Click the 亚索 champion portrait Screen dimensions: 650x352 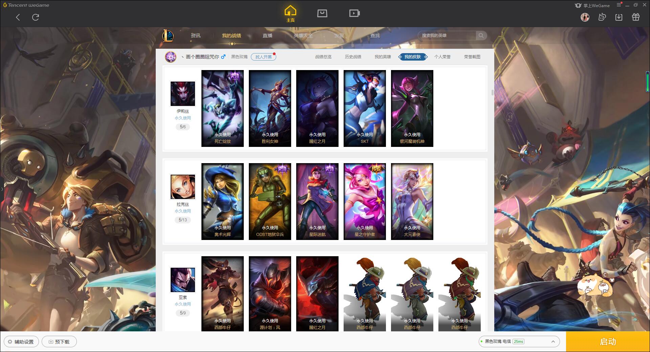point(183,280)
